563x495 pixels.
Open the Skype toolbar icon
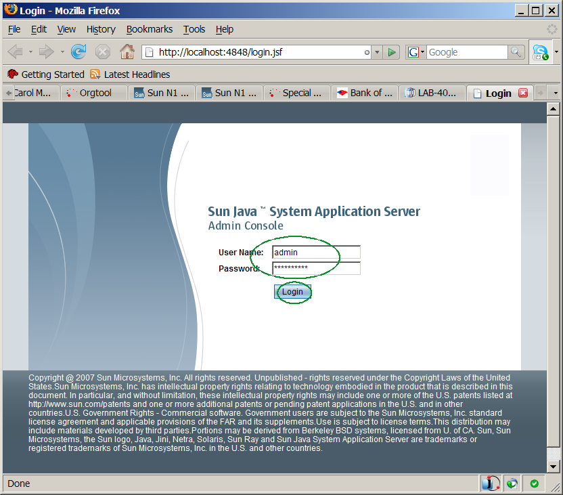(541, 52)
